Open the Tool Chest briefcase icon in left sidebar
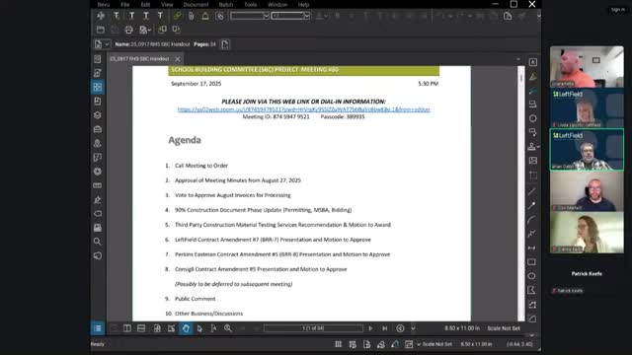This screenshot has height=355, width=632. tap(98, 129)
